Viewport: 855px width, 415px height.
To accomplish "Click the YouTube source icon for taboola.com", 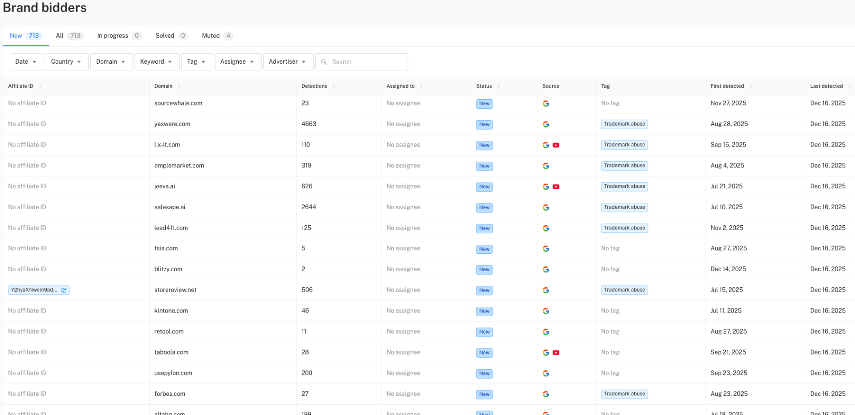I will 556,353.
